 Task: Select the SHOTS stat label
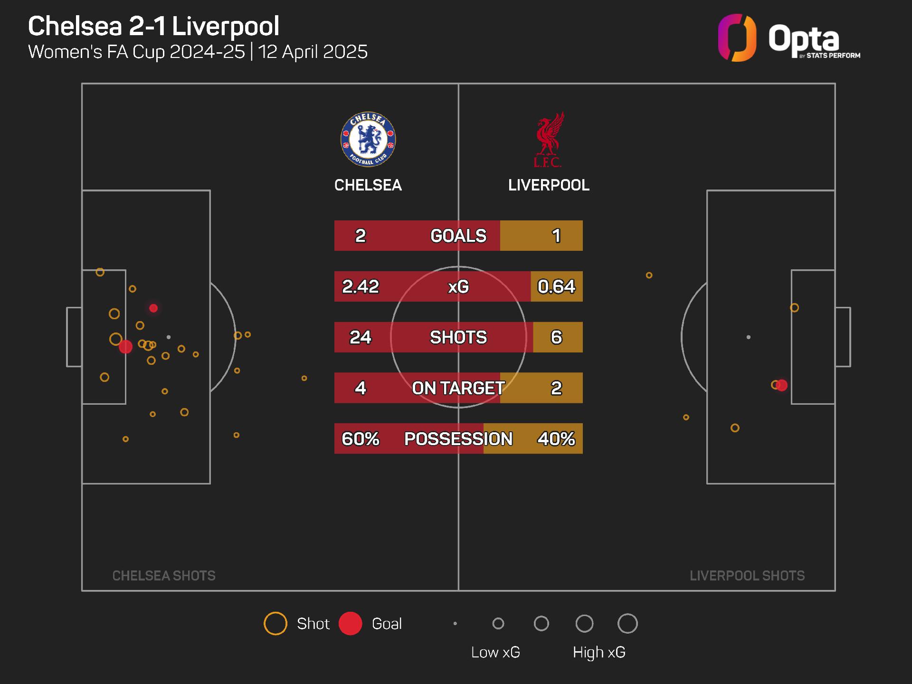click(x=458, y=337)
